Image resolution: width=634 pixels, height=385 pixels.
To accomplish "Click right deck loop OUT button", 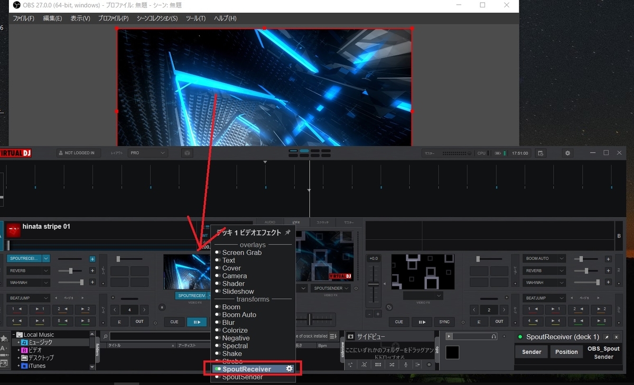I will (x=499, y=321).
